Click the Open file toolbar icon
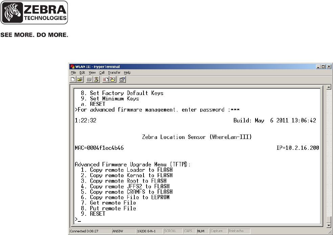 pos(80,79)
